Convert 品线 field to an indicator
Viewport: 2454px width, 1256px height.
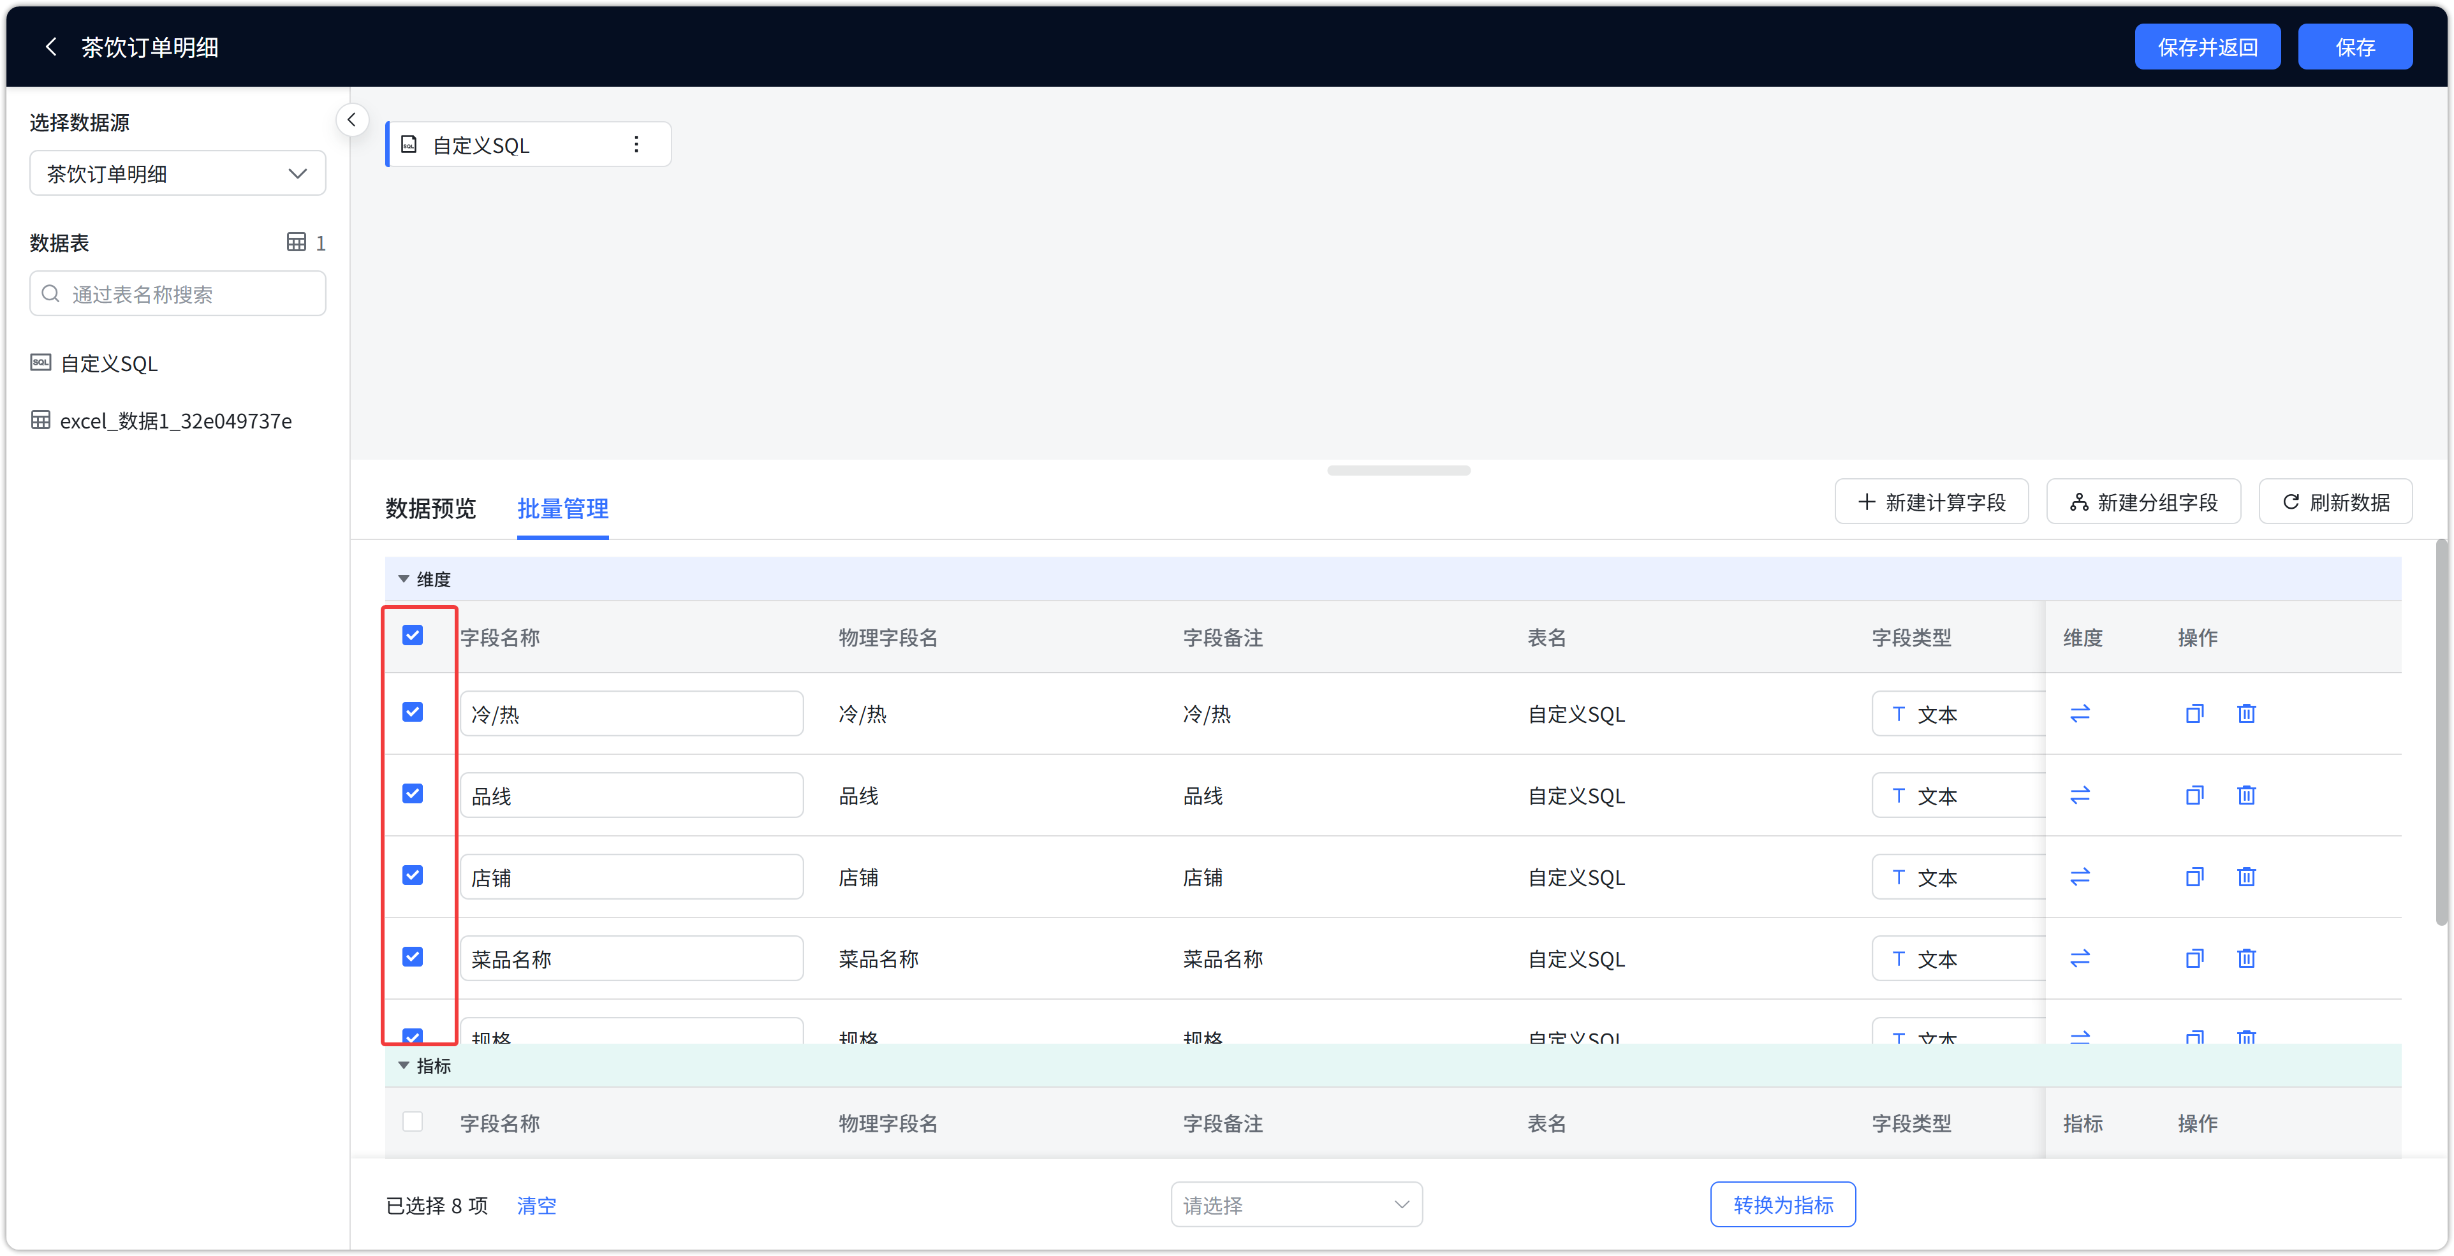tap(2080, 795)
